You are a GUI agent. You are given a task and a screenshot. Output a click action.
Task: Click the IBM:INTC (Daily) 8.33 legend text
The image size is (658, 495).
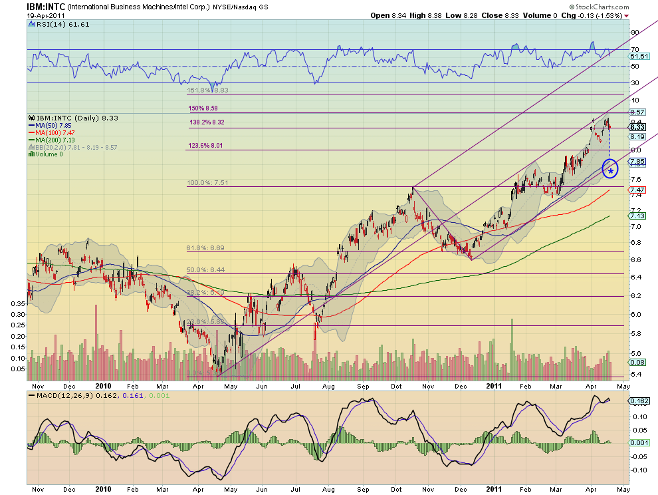77,118
